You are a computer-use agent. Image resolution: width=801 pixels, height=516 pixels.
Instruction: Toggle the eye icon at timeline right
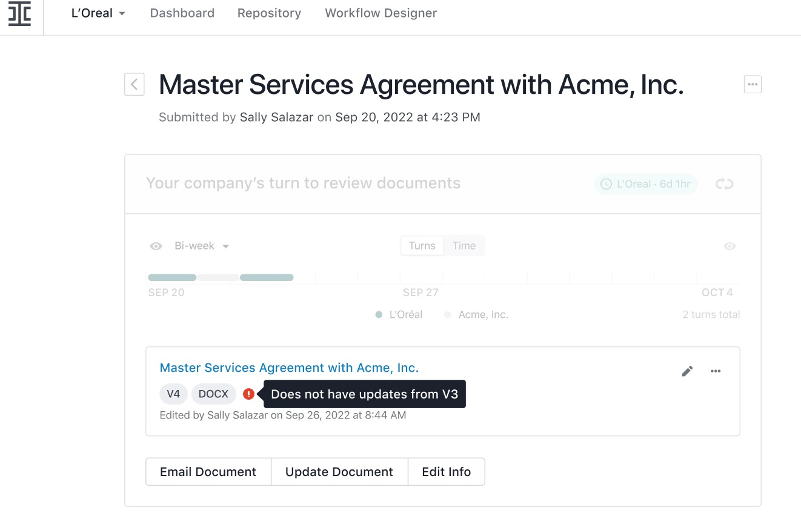[730, 246]
